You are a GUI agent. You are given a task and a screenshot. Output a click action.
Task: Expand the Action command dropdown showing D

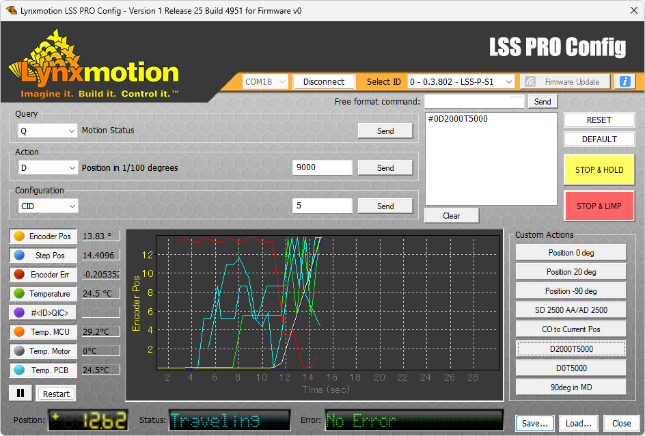pyautogui.click(x=48, y=168)
